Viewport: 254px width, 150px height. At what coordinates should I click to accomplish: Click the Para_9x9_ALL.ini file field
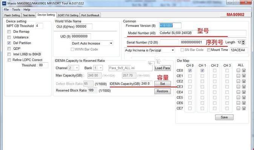click(131, 68)
